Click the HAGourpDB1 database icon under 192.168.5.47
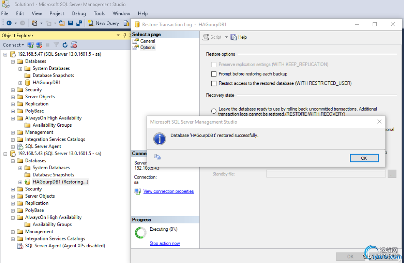The width and height of the screenshot is (404, 263). [x=28, y=83]
